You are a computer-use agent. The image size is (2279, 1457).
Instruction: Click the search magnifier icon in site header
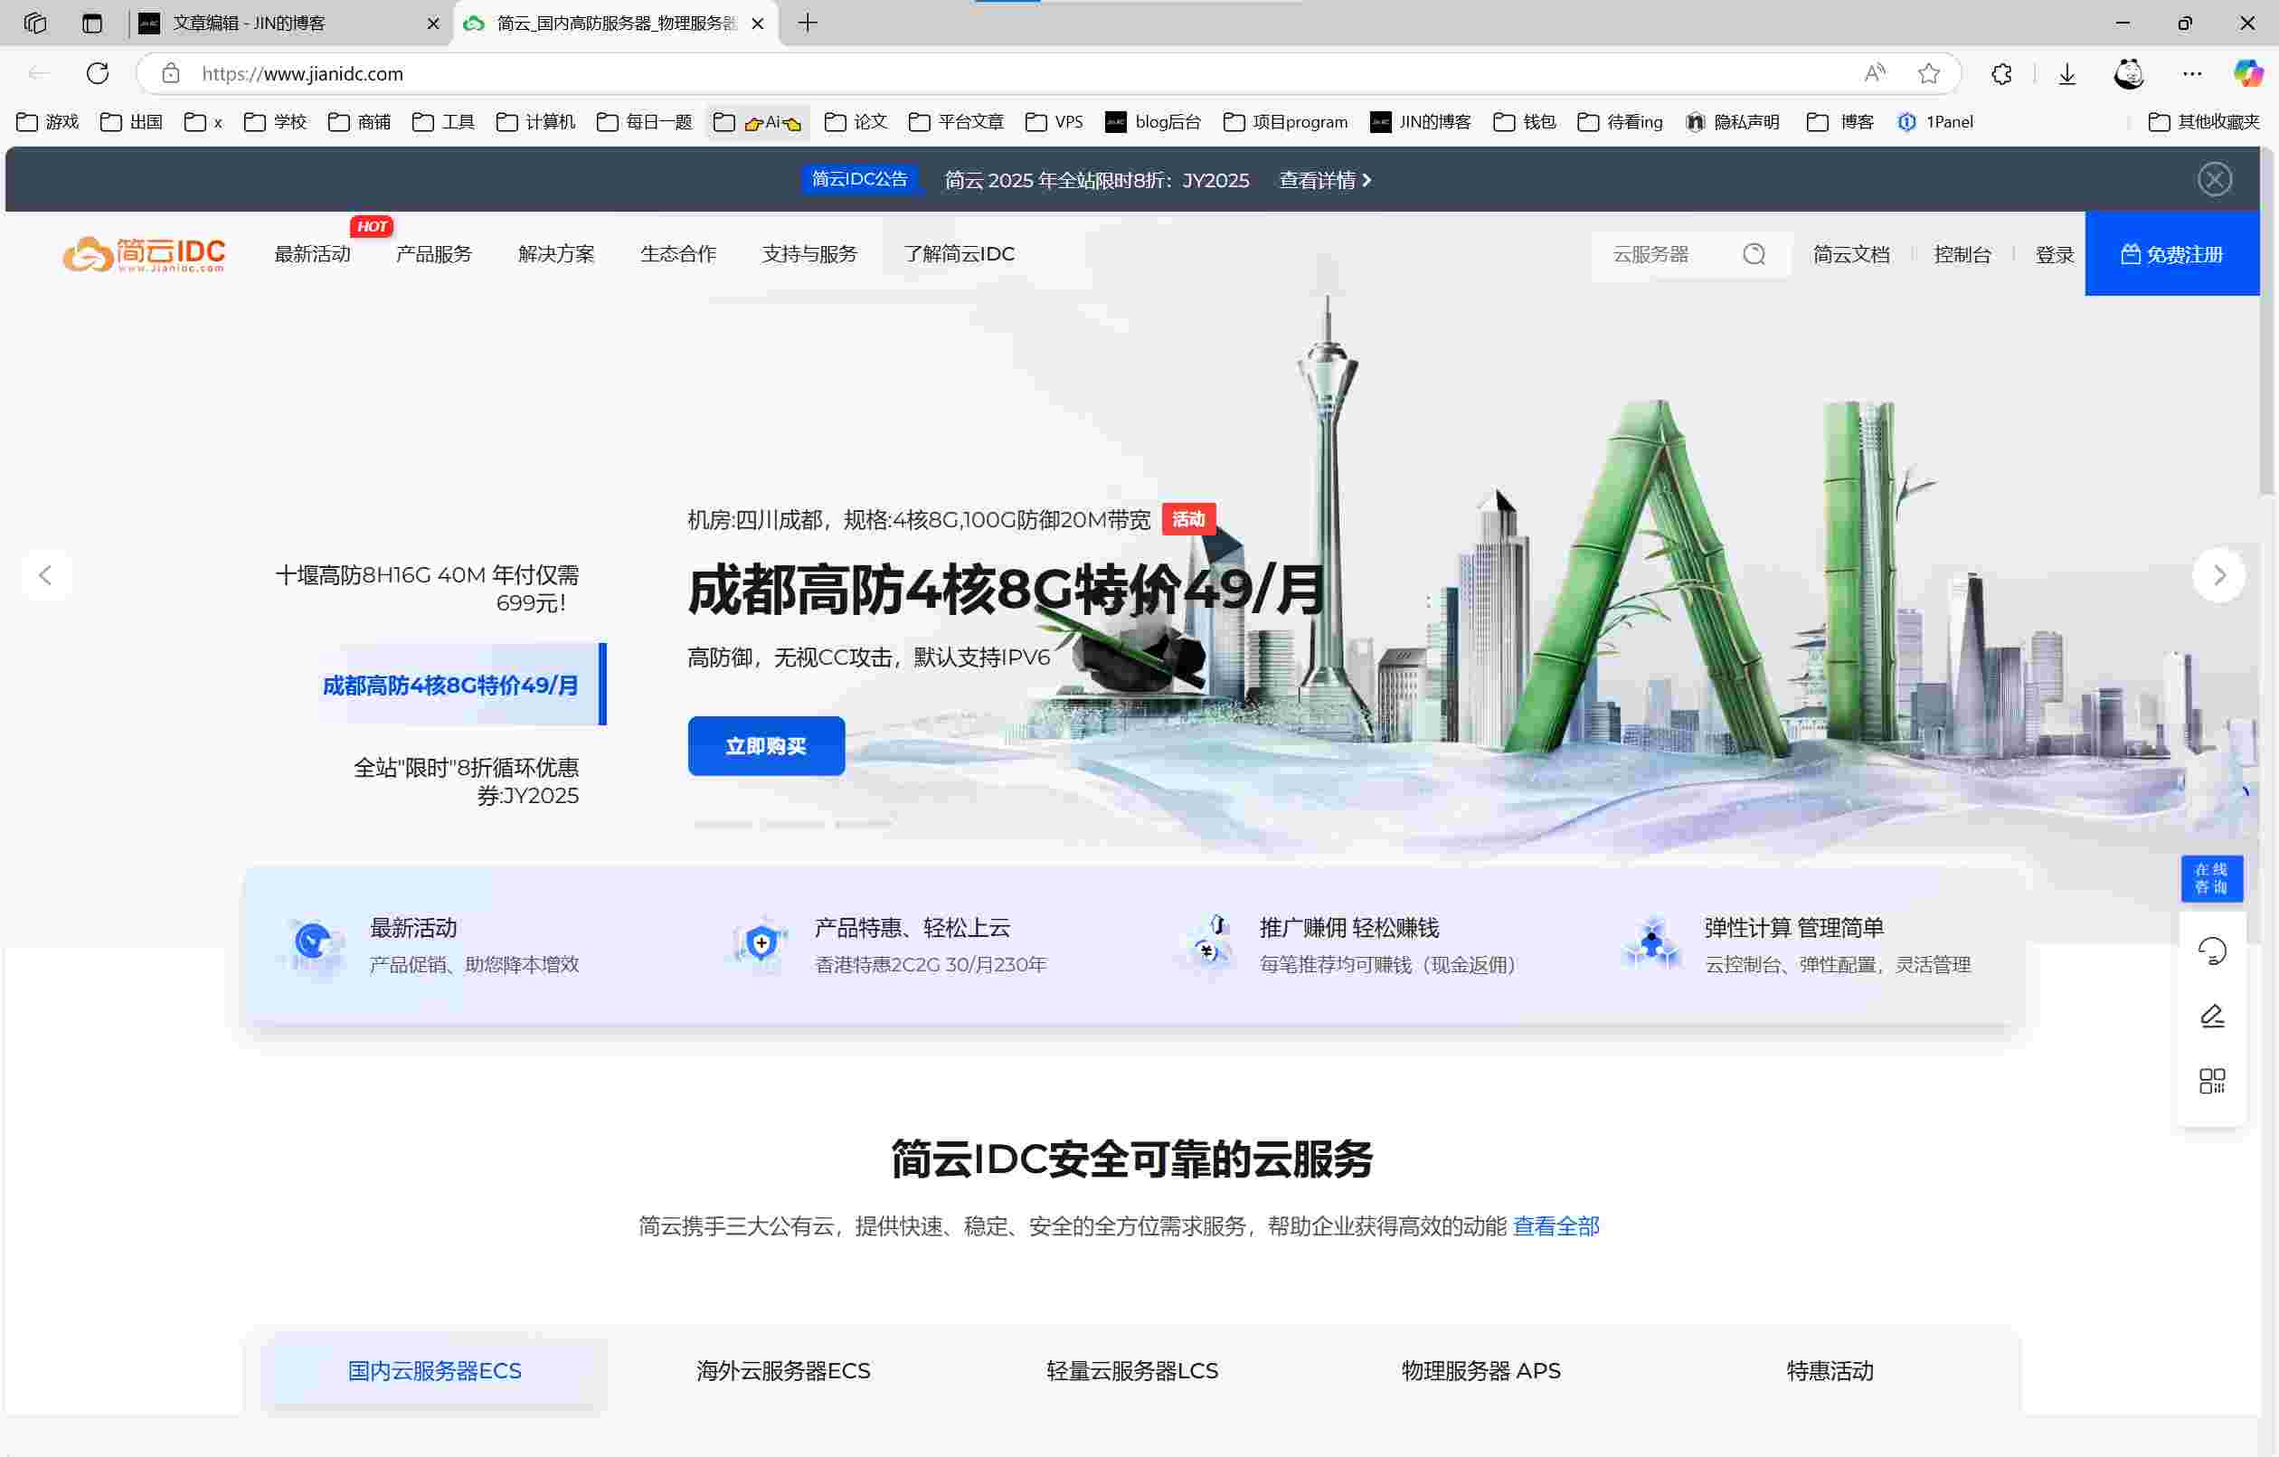1754,254
